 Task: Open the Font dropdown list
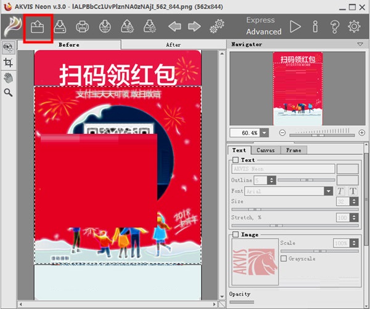pos(329,191)
